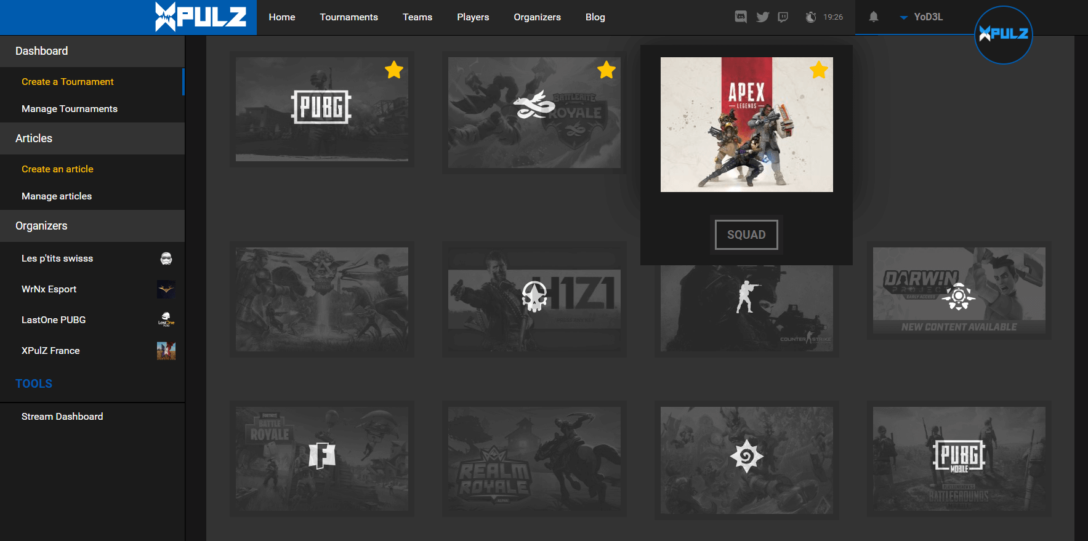The width and height of the screenshot is (1088, 541).
Task: Select the Battlerite Royale game card
Action: [x=534, y=113]
